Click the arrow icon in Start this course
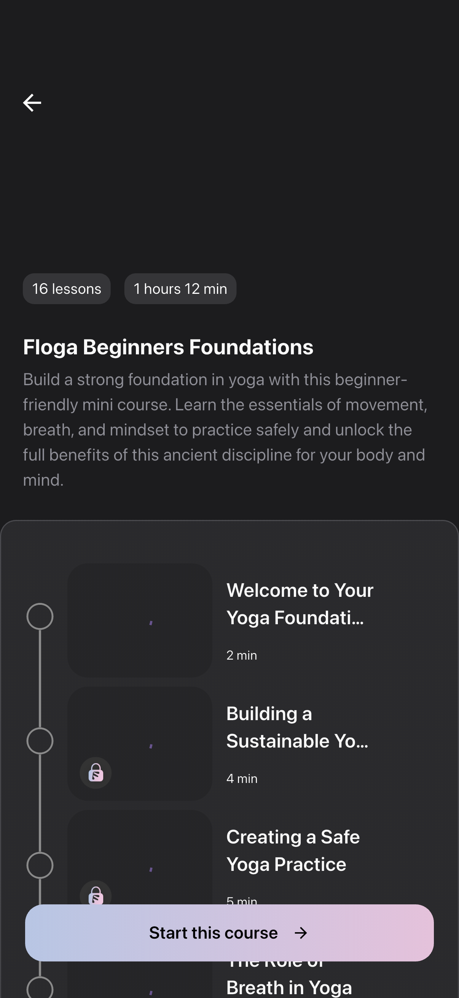 (x=301, y=933)
